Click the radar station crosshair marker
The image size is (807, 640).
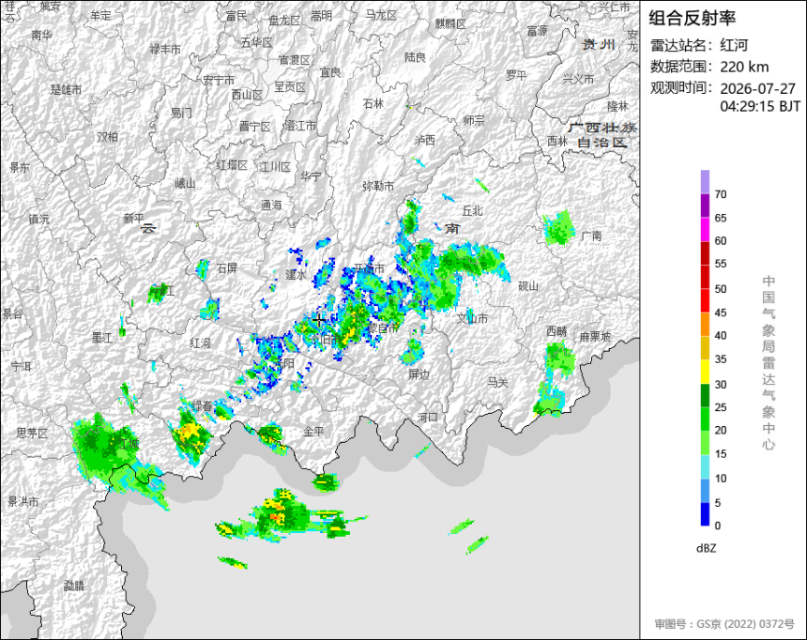coord(319,320)
